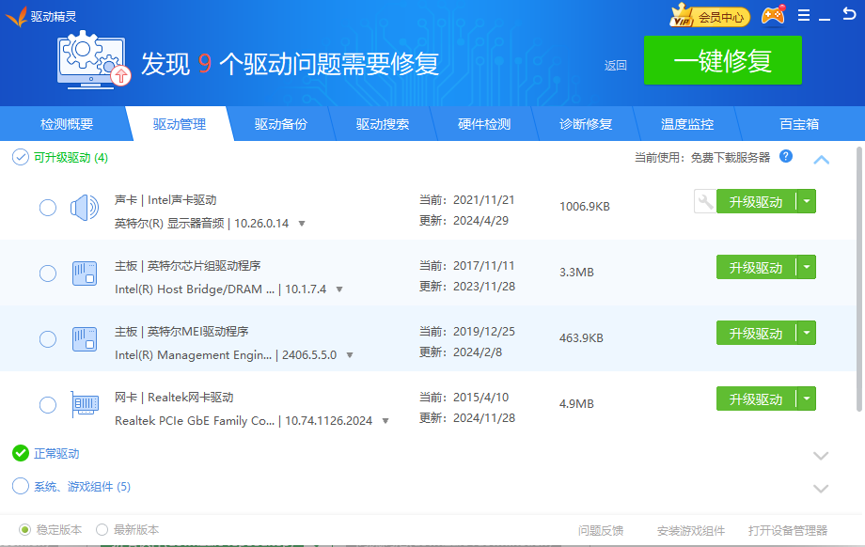Open the hamburger main menu icon
This screenshot has width=865, height=547.
coord(804,16)
